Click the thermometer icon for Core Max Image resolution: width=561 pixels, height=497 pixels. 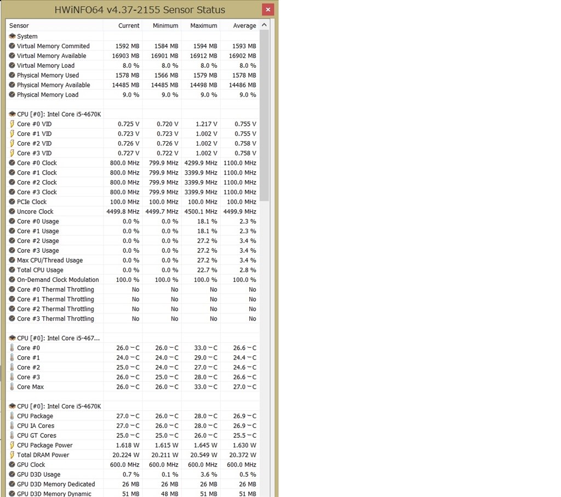(x=12, y=386)
